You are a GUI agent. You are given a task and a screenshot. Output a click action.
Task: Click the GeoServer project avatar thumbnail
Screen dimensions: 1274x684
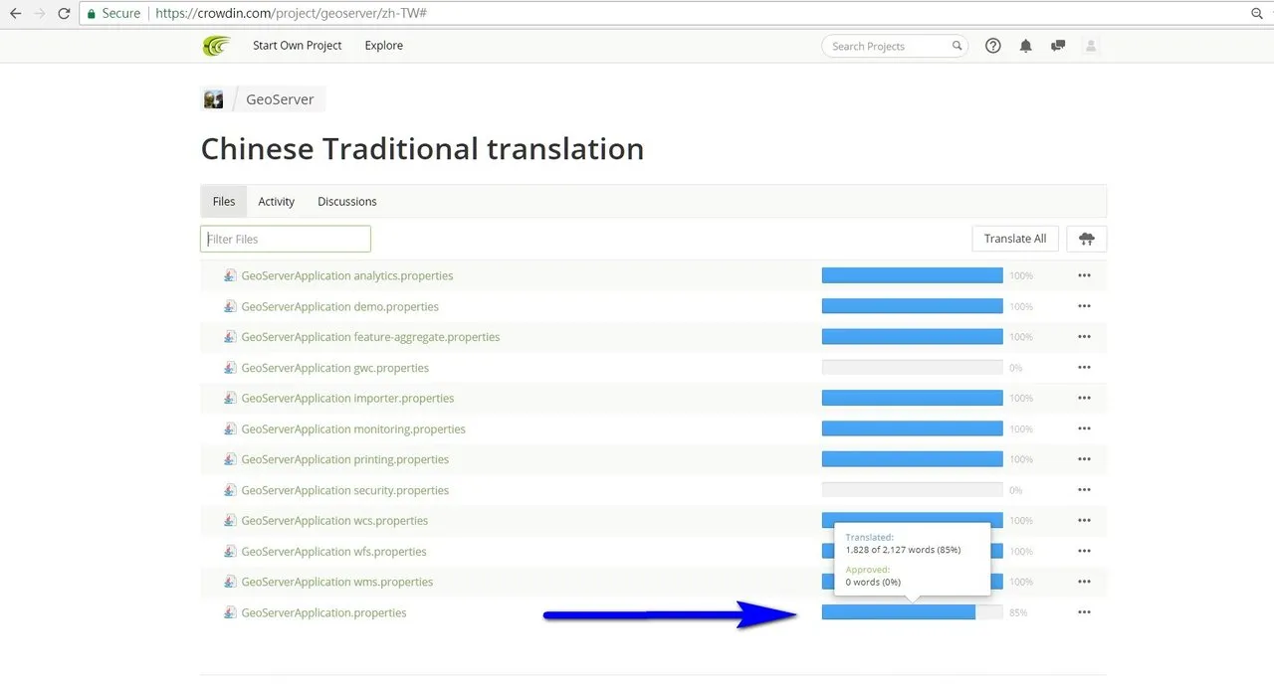[x=213, y=99]
